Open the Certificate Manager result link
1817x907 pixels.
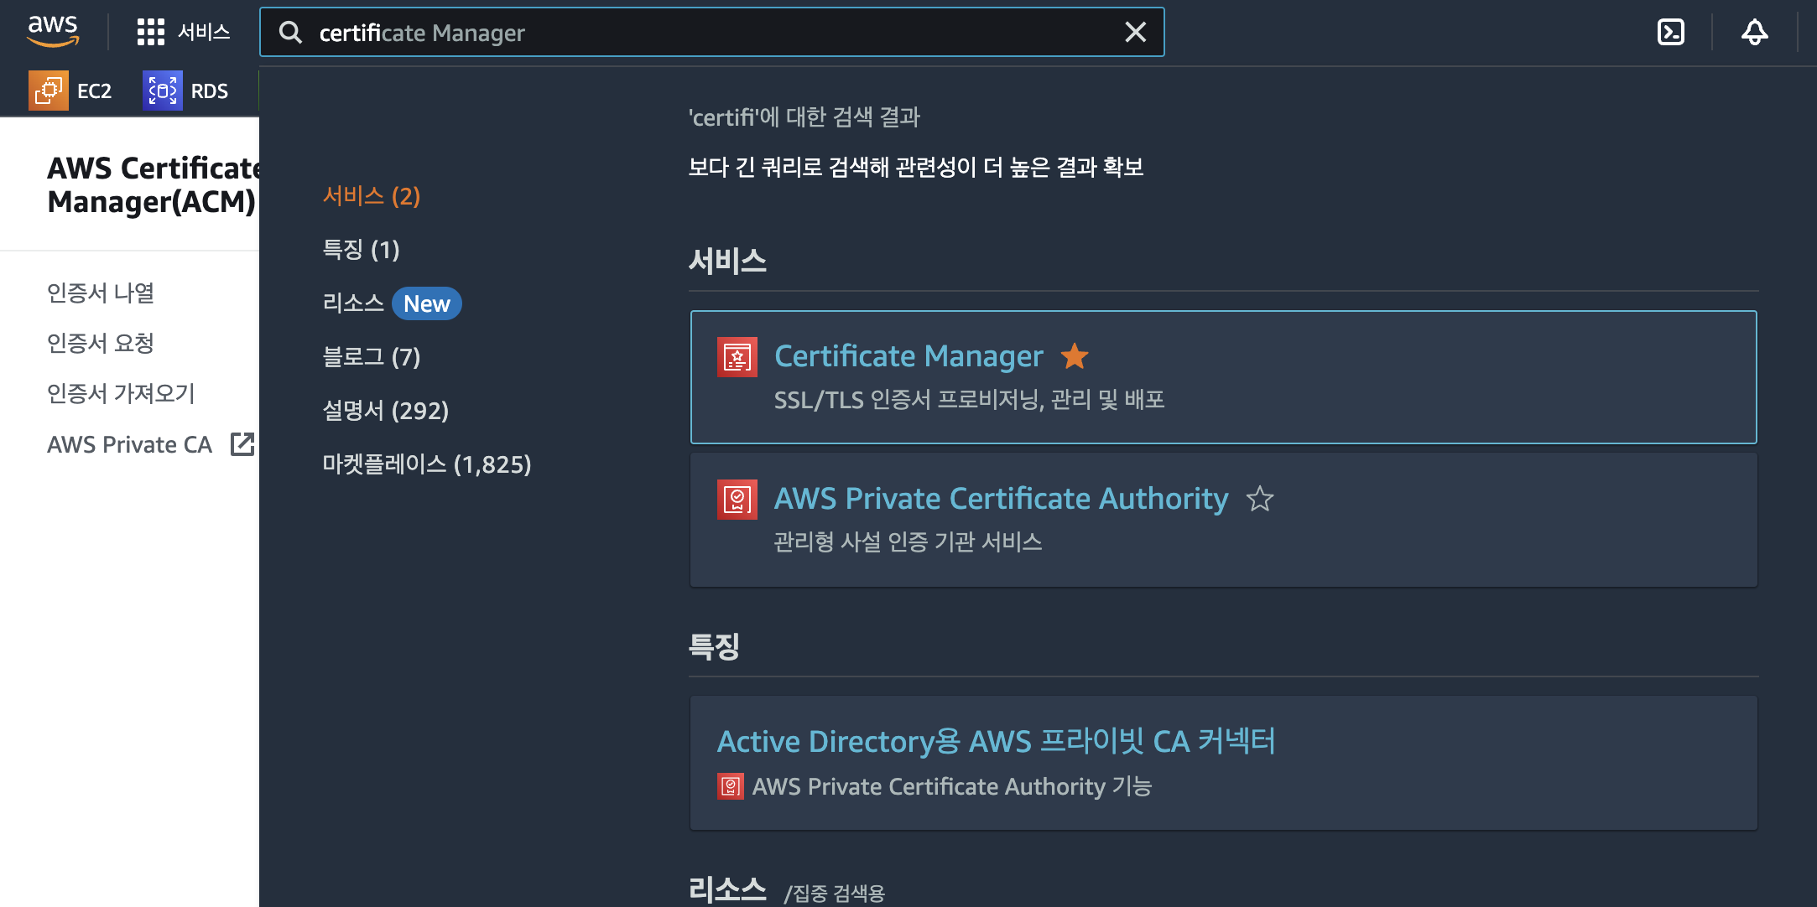click(x=908, y=356)
